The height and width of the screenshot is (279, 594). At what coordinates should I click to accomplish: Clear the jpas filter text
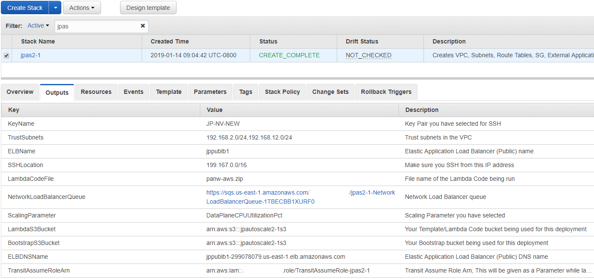click(142, 26)
